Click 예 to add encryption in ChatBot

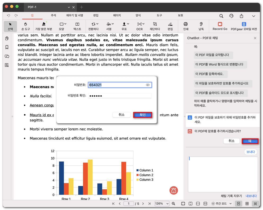(x=250, y=141)
